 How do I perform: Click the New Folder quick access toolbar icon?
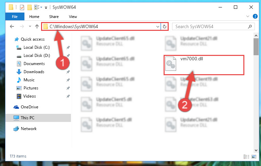pyautogui.click(x=30, y=7)
